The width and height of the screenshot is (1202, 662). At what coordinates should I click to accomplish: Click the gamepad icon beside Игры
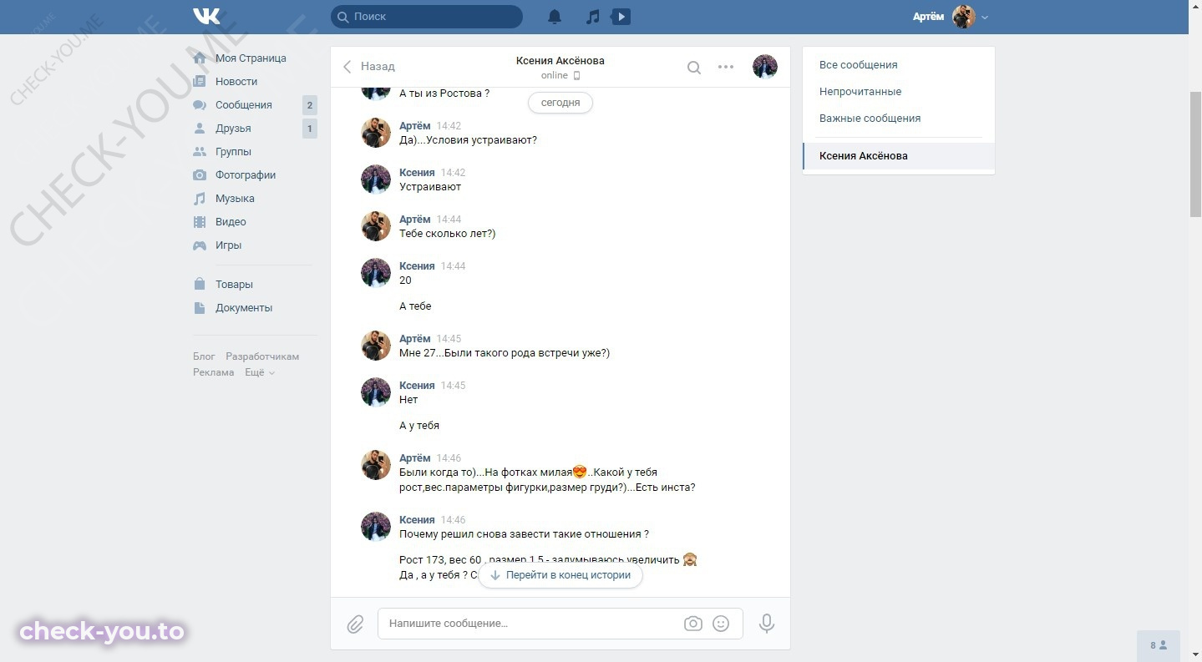(x=200, y=245)
